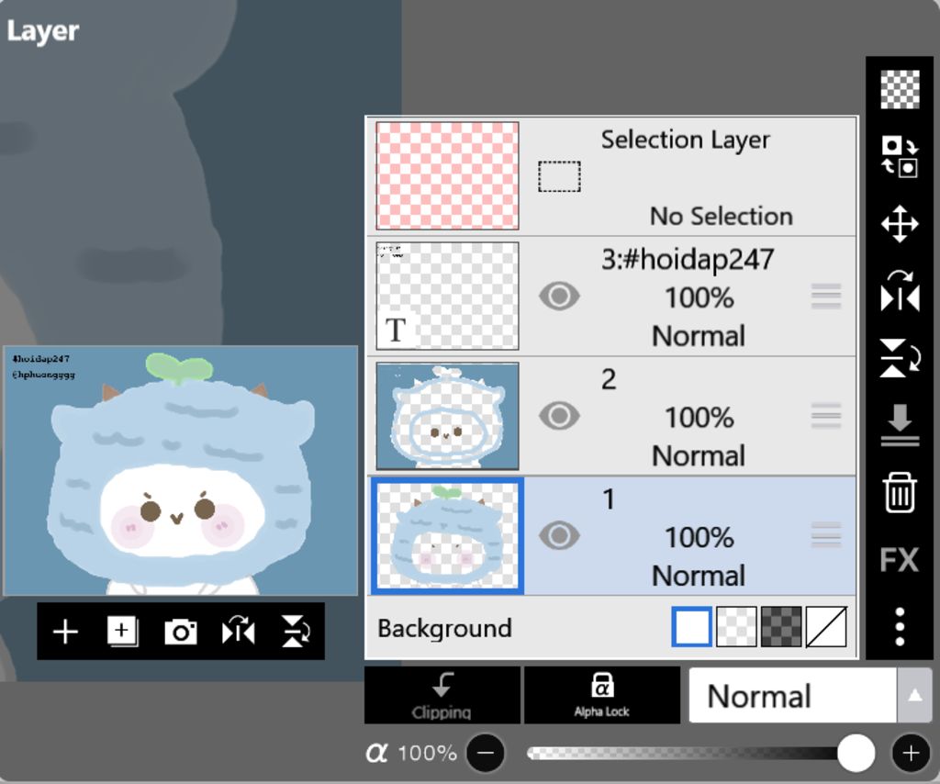This screenshot has height=784, width=940.
Task: Toggle Alpha Lock on the layer
Action: 602,695
